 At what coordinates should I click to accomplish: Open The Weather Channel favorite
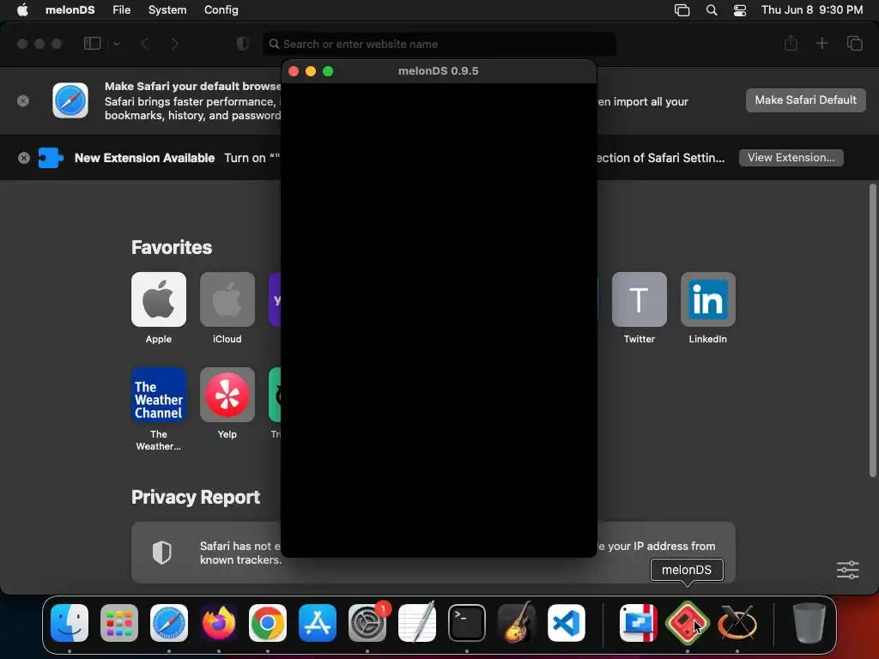[x=159, y=395]
